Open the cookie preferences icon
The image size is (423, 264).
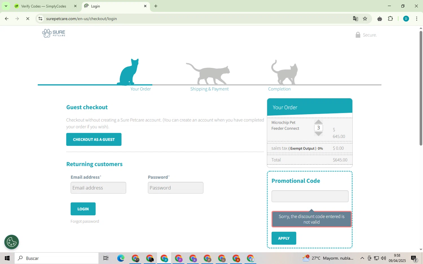(x=12, y=242)
